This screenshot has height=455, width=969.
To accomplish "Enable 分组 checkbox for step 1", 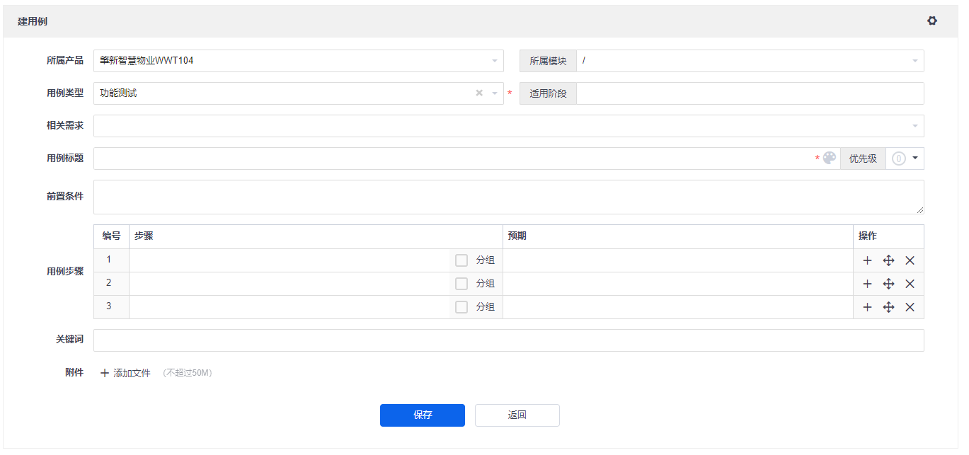I will (461, 260).
